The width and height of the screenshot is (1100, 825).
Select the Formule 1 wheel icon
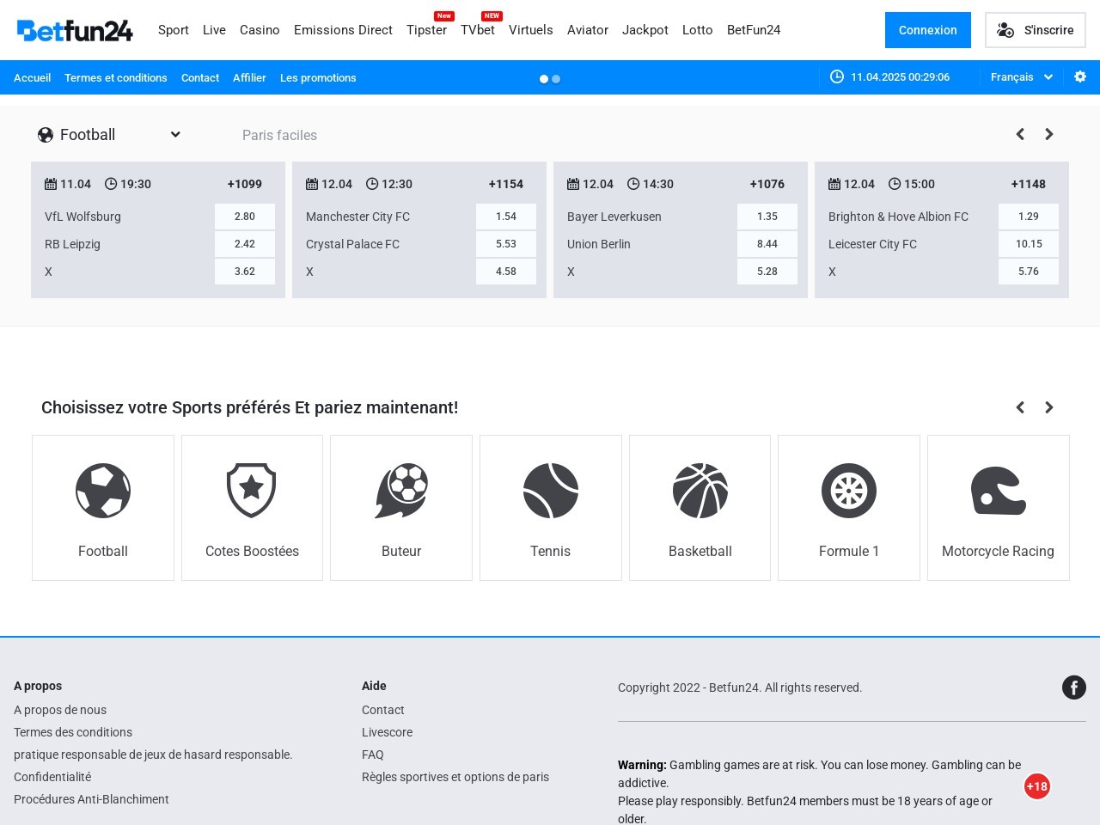pos(849,491)
